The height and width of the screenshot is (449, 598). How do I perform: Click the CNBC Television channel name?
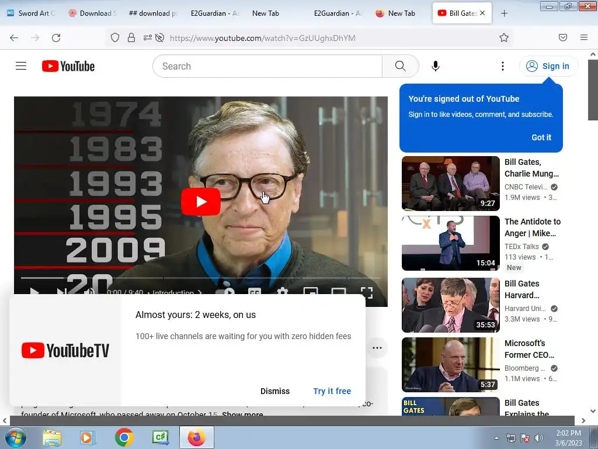(x=526, y=187)
